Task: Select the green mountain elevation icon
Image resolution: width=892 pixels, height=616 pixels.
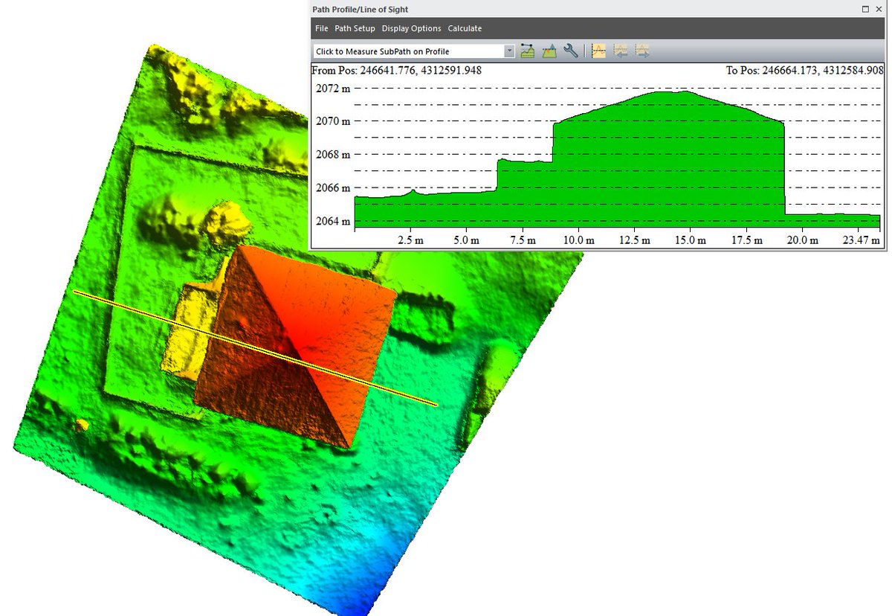Action: [548, 50]
